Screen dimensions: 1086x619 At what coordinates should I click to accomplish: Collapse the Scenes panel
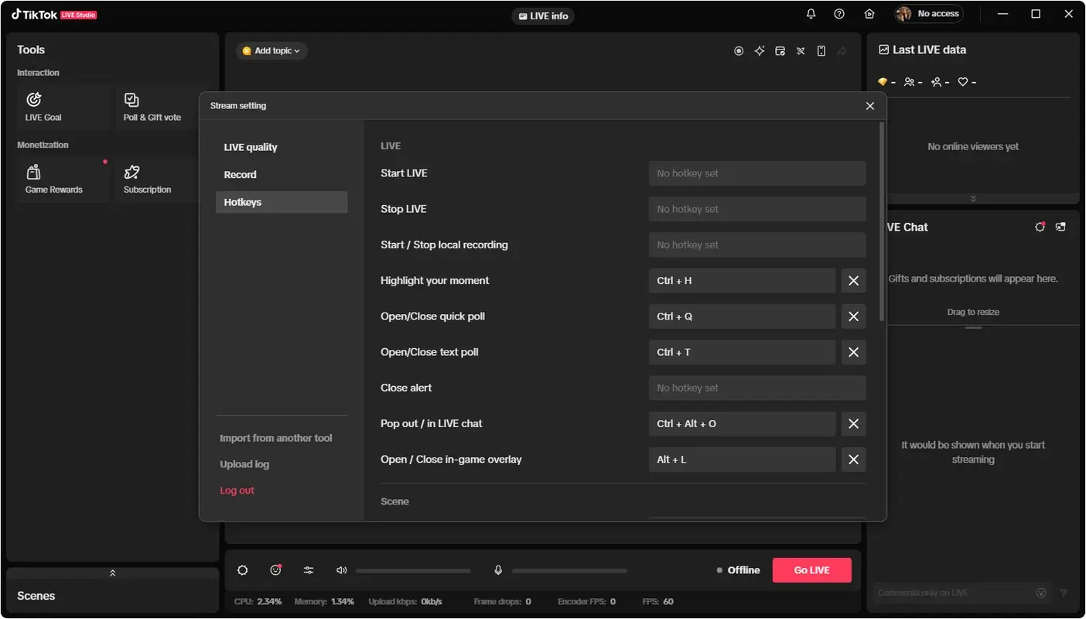point(112,573)
